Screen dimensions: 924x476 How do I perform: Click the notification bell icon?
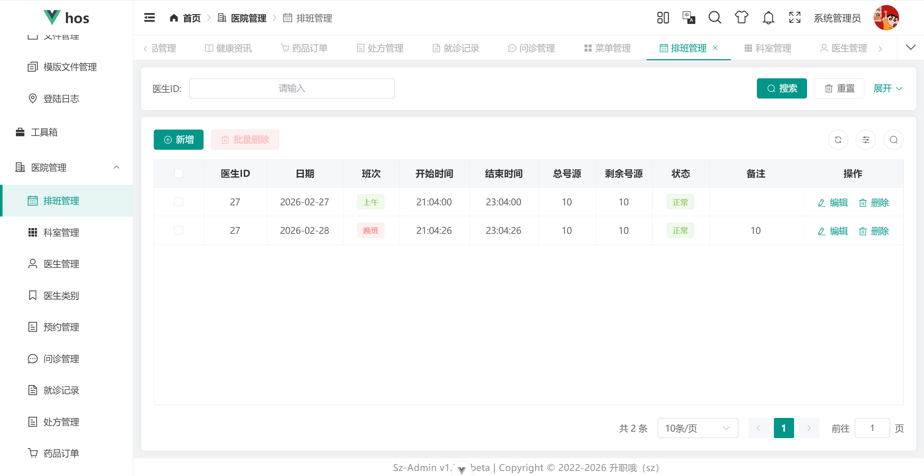point(768,18)
